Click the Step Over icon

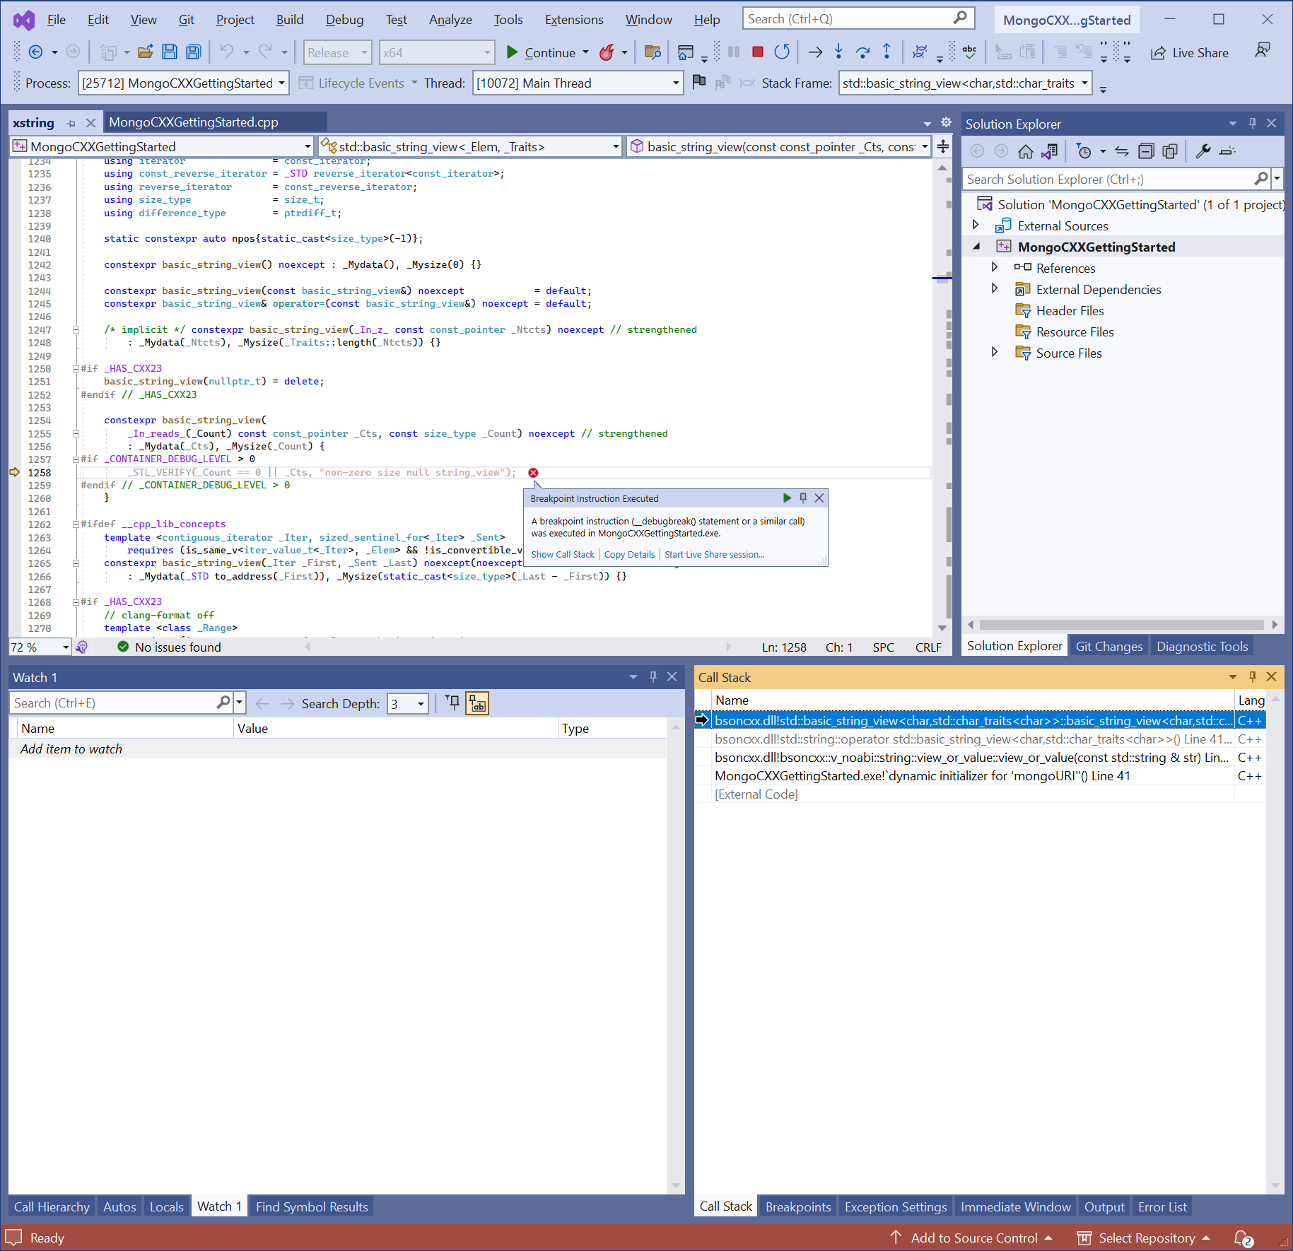(862, 52)
